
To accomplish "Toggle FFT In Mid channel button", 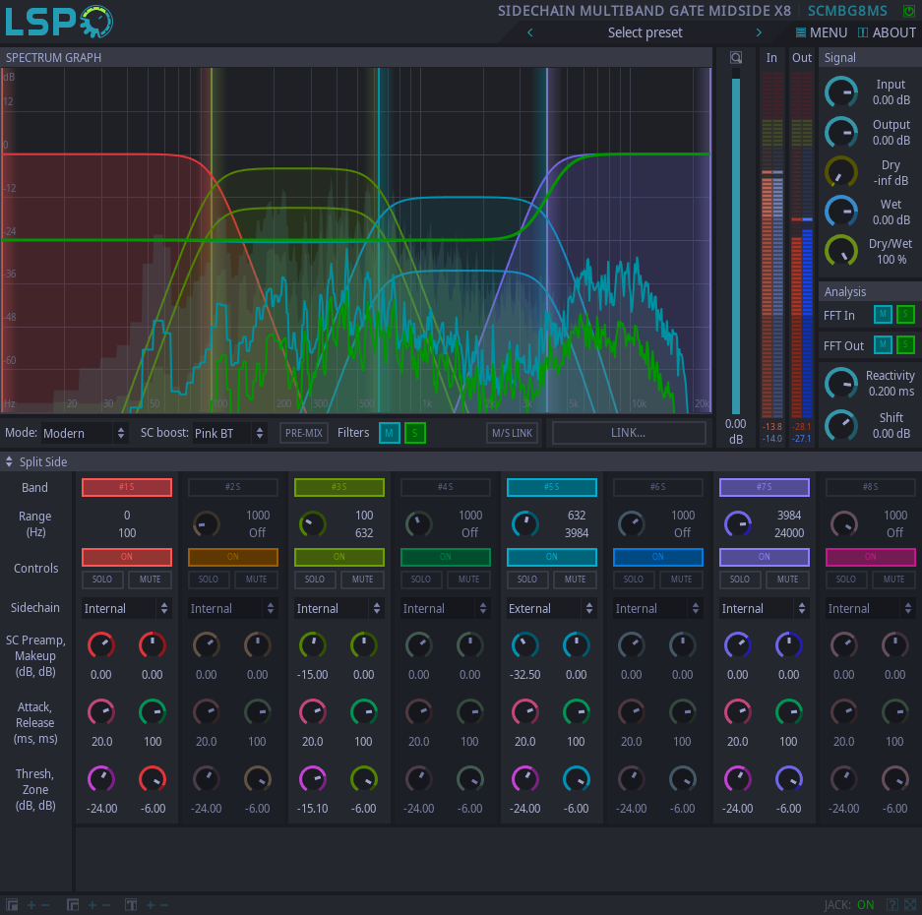I will pos(883,315).
